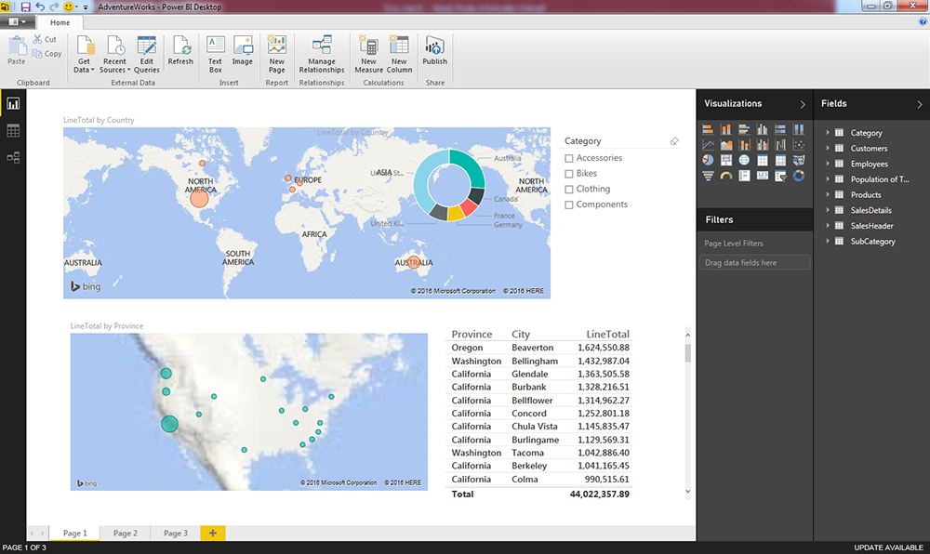Switch to Page 3 tab
Image resolution: width=930 pixels, height=554 pixels.
click(x=176, y=534)
